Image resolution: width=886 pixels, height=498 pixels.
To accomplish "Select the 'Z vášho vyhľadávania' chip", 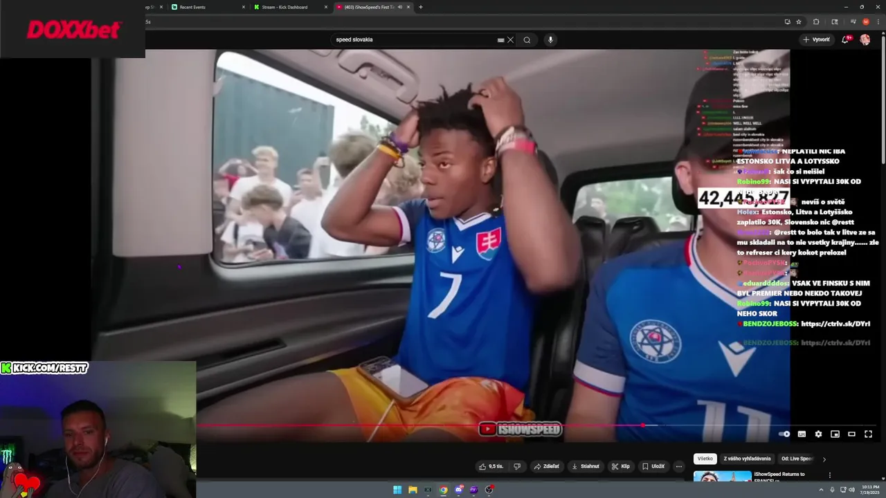I will 747,459.
